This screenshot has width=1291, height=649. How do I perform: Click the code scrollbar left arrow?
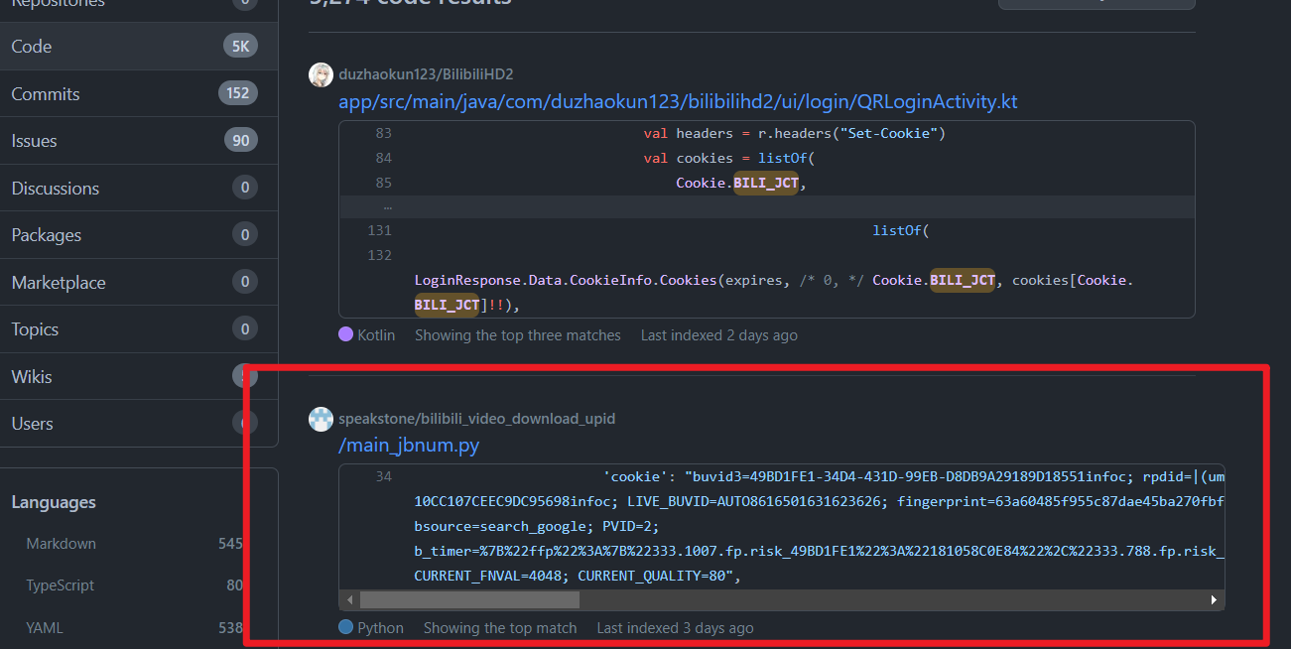[x=349, y=600]
